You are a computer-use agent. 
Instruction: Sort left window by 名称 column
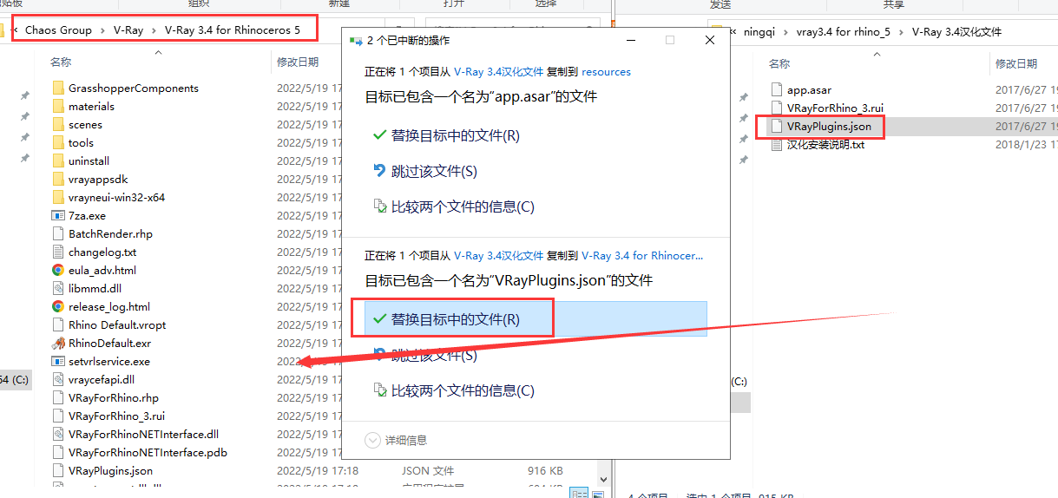[61, 62]
